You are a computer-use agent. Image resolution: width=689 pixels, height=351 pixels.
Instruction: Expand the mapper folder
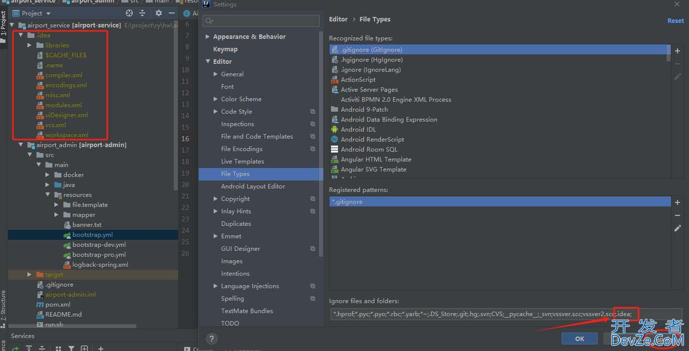point(56,215)
